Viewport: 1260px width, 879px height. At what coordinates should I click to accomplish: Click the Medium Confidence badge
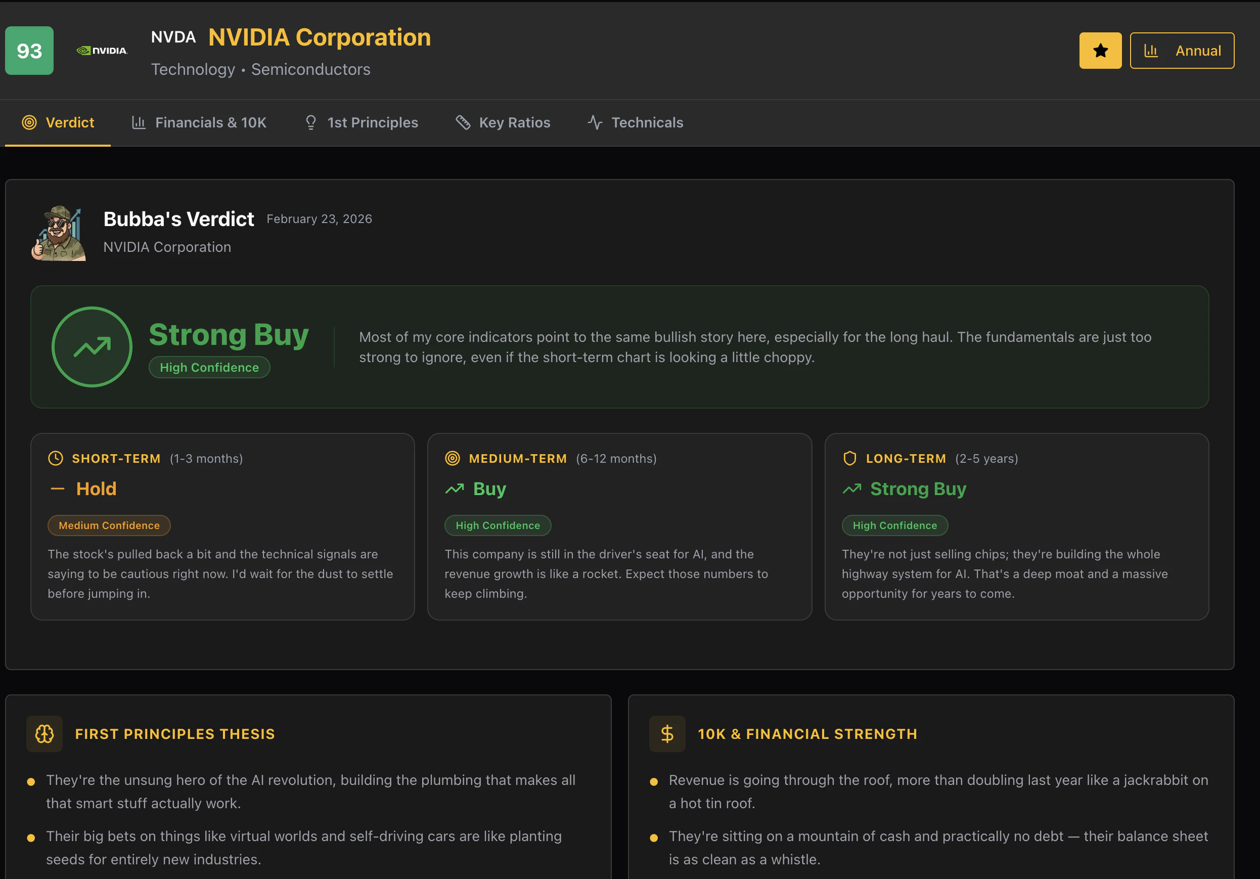pyautogui.click(x=109, y=525)
